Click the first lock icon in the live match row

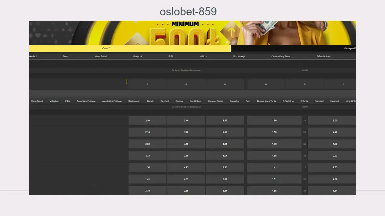[x=147, y=84]
